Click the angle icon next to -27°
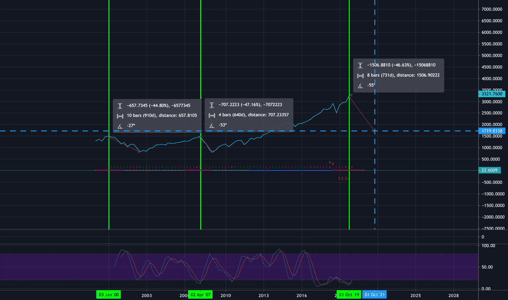 [x=120, y=125]
